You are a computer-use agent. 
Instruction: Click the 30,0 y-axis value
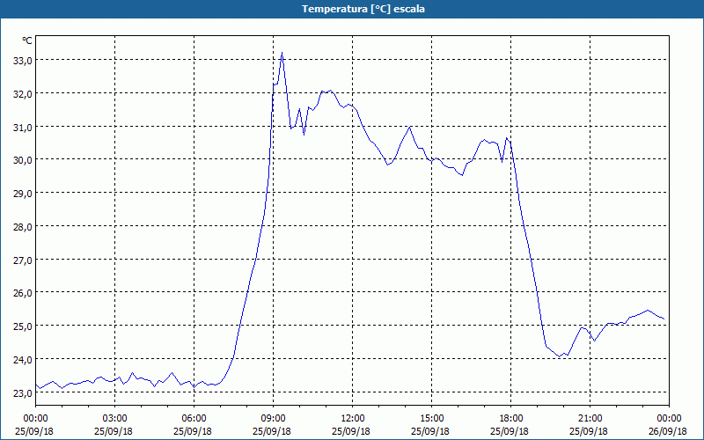(23, 160)
